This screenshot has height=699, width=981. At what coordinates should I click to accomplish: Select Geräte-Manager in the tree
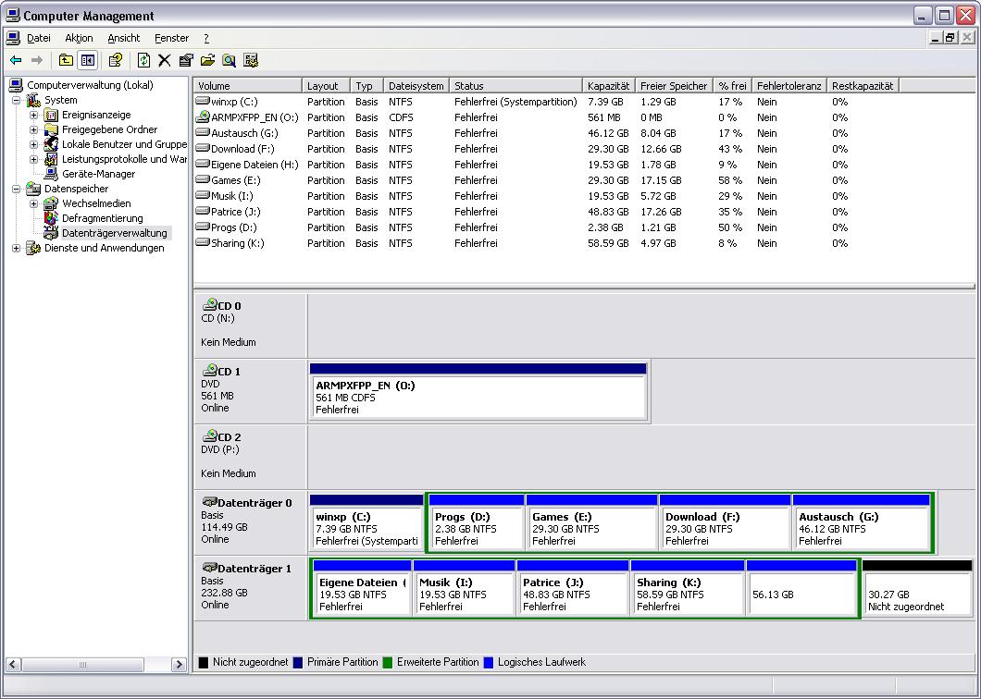click(x=98, y=174)
